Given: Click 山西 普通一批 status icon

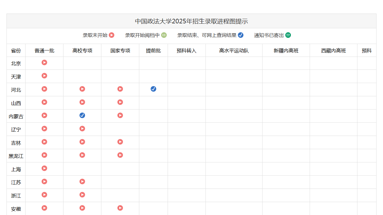Looking at the screenshot, I should click(44, 102).
